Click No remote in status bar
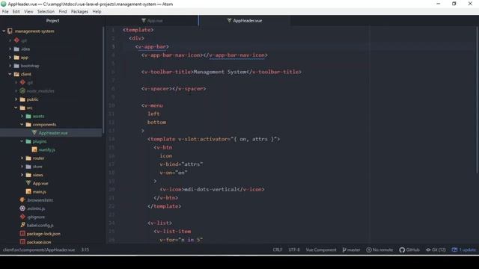Image resolution: width=479 pixels, height=269 pixels. click(379, 250)
